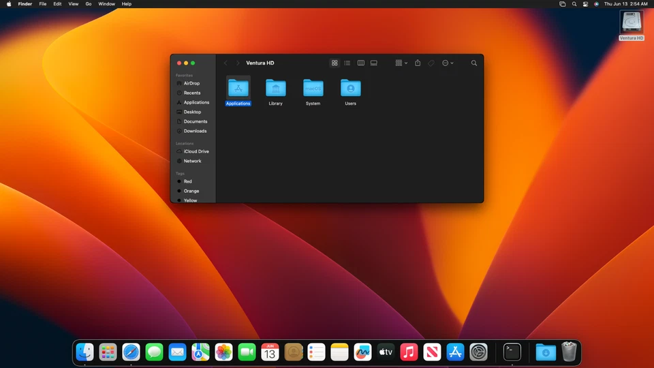Viewport: 654px width, 368px height.
Task: Go forward with the right chevron
Action: click(238, 63)
